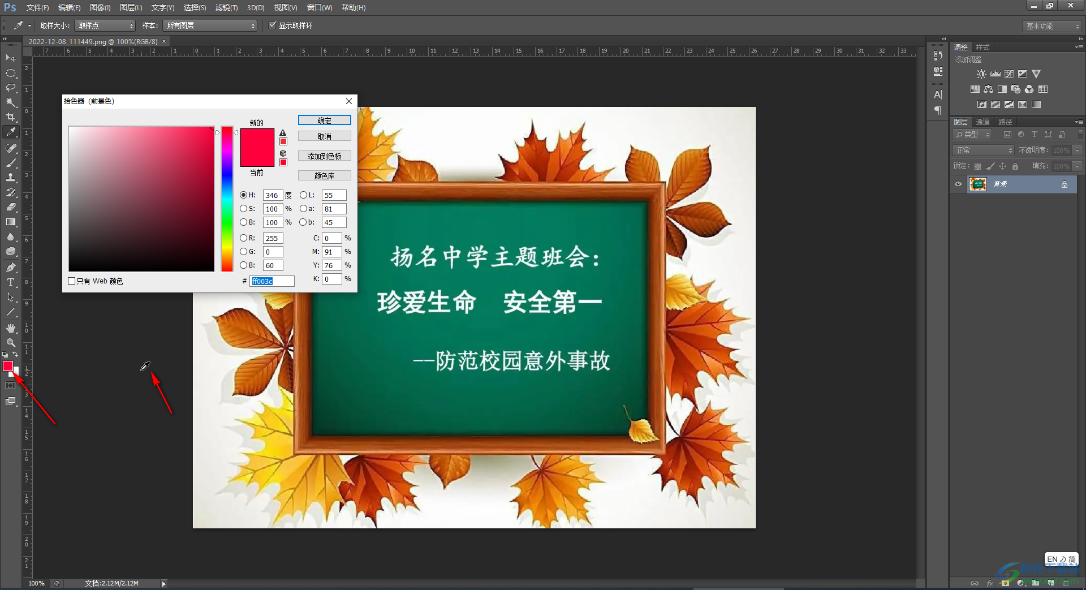The height and width of the screenshot is (590, 1086).
Task: Open the Character panel icon
Action: coord(938,94)
